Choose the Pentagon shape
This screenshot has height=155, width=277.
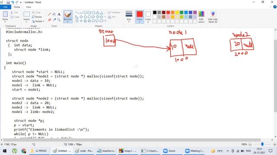tap(85, 17)
